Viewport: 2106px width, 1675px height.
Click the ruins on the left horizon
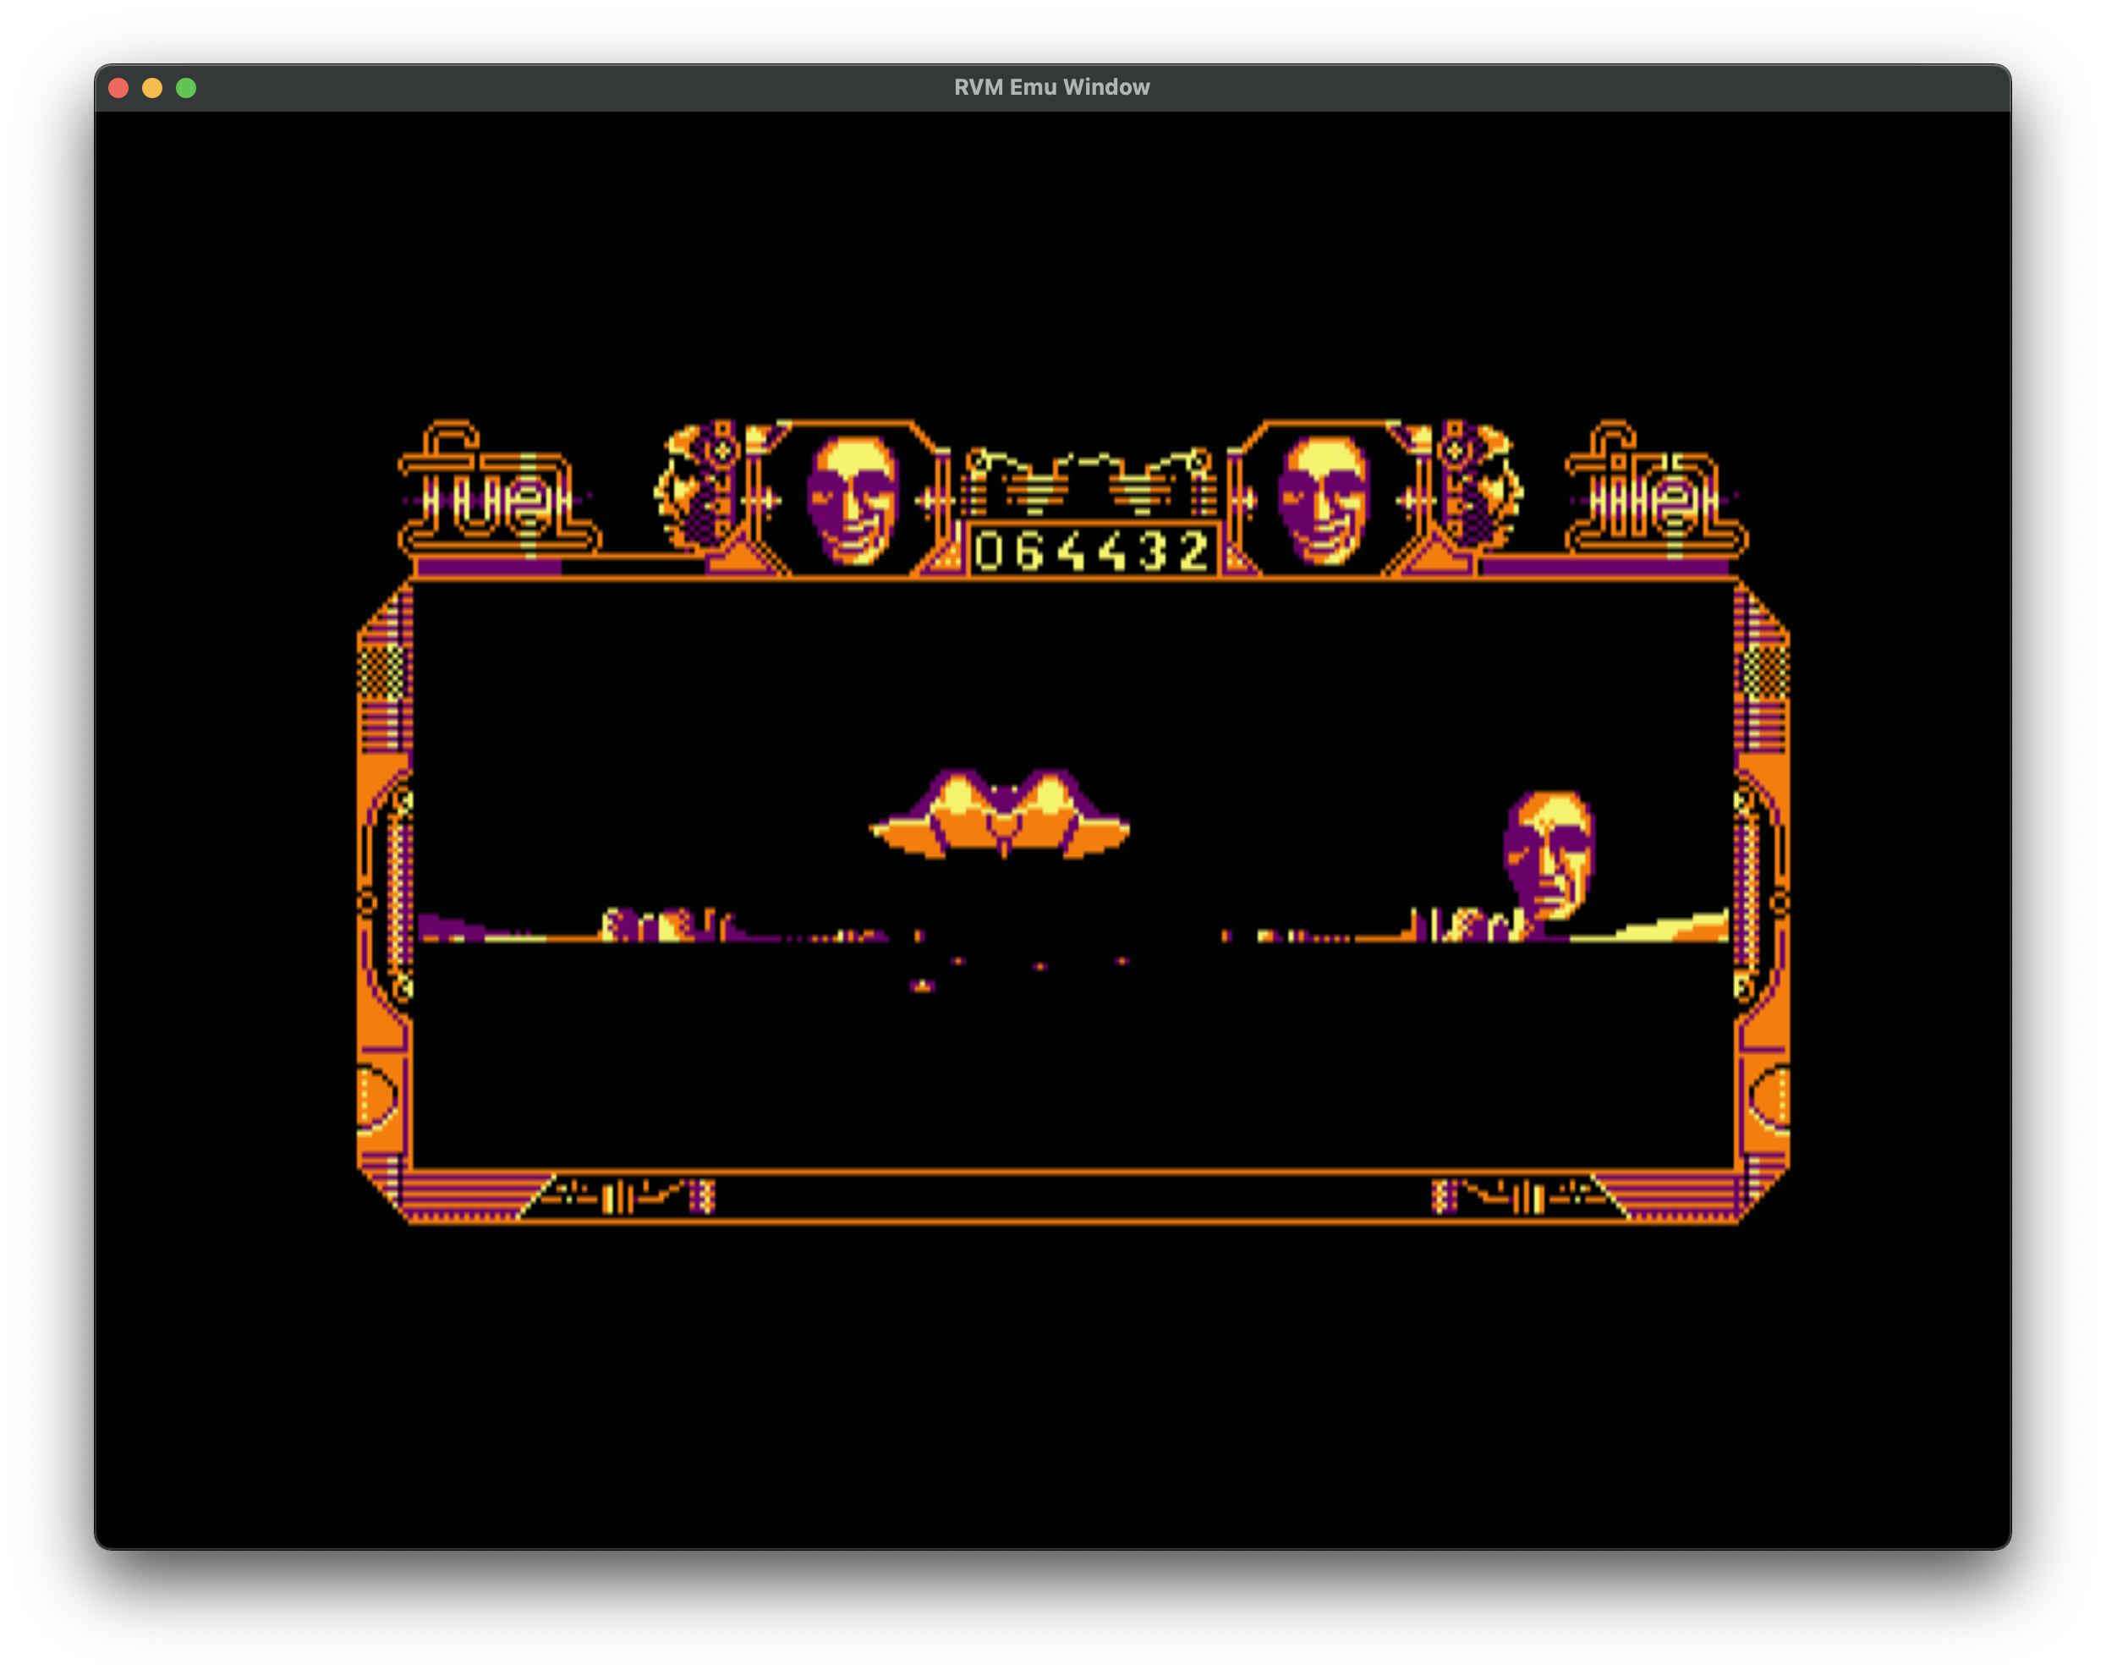pyautogui.click(x=664, y=925)
